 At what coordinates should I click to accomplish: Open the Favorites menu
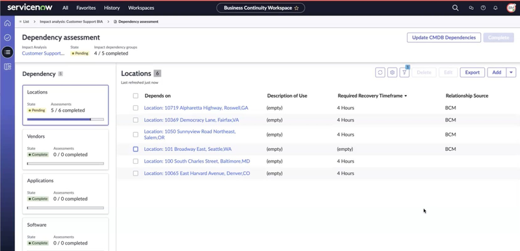point(86,8)
